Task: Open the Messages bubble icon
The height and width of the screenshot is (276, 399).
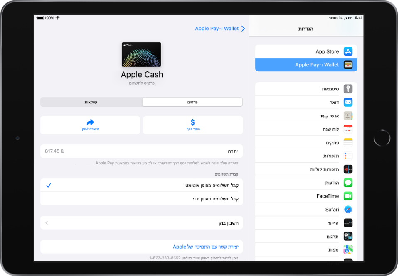Action: click(x=348, y=183)
